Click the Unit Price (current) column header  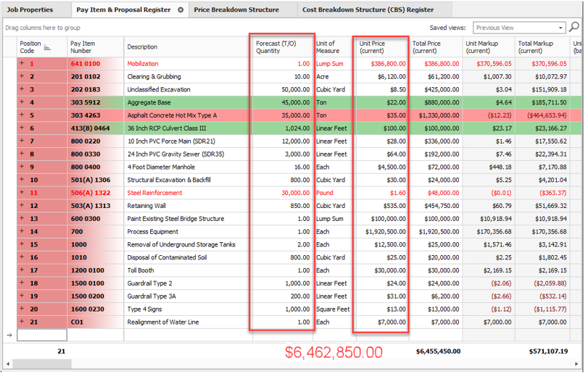coord(381,47)
